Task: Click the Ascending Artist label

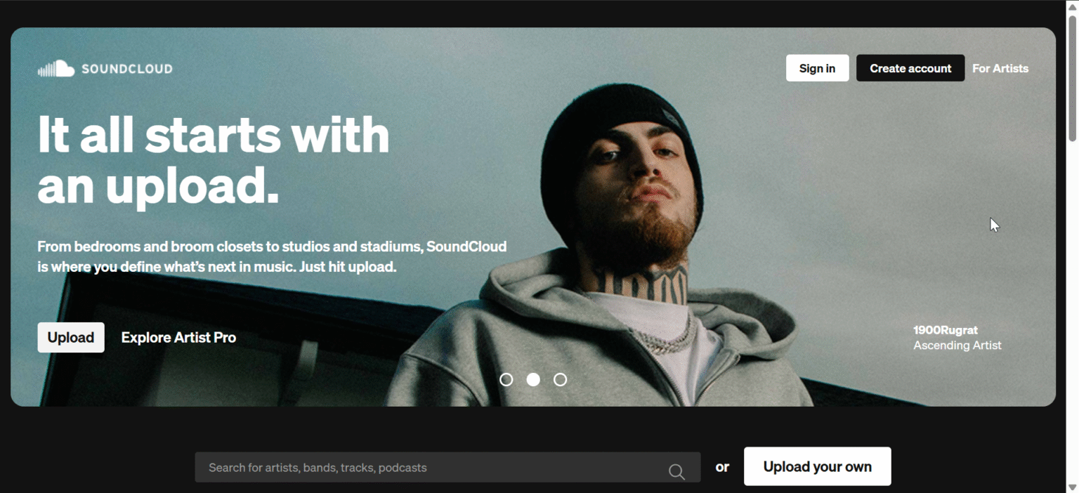Action: (x=957, y=346)
